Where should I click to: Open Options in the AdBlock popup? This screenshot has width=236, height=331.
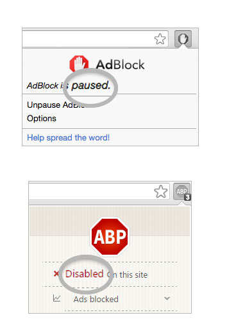pyautogui.click(x=42, y=118)
